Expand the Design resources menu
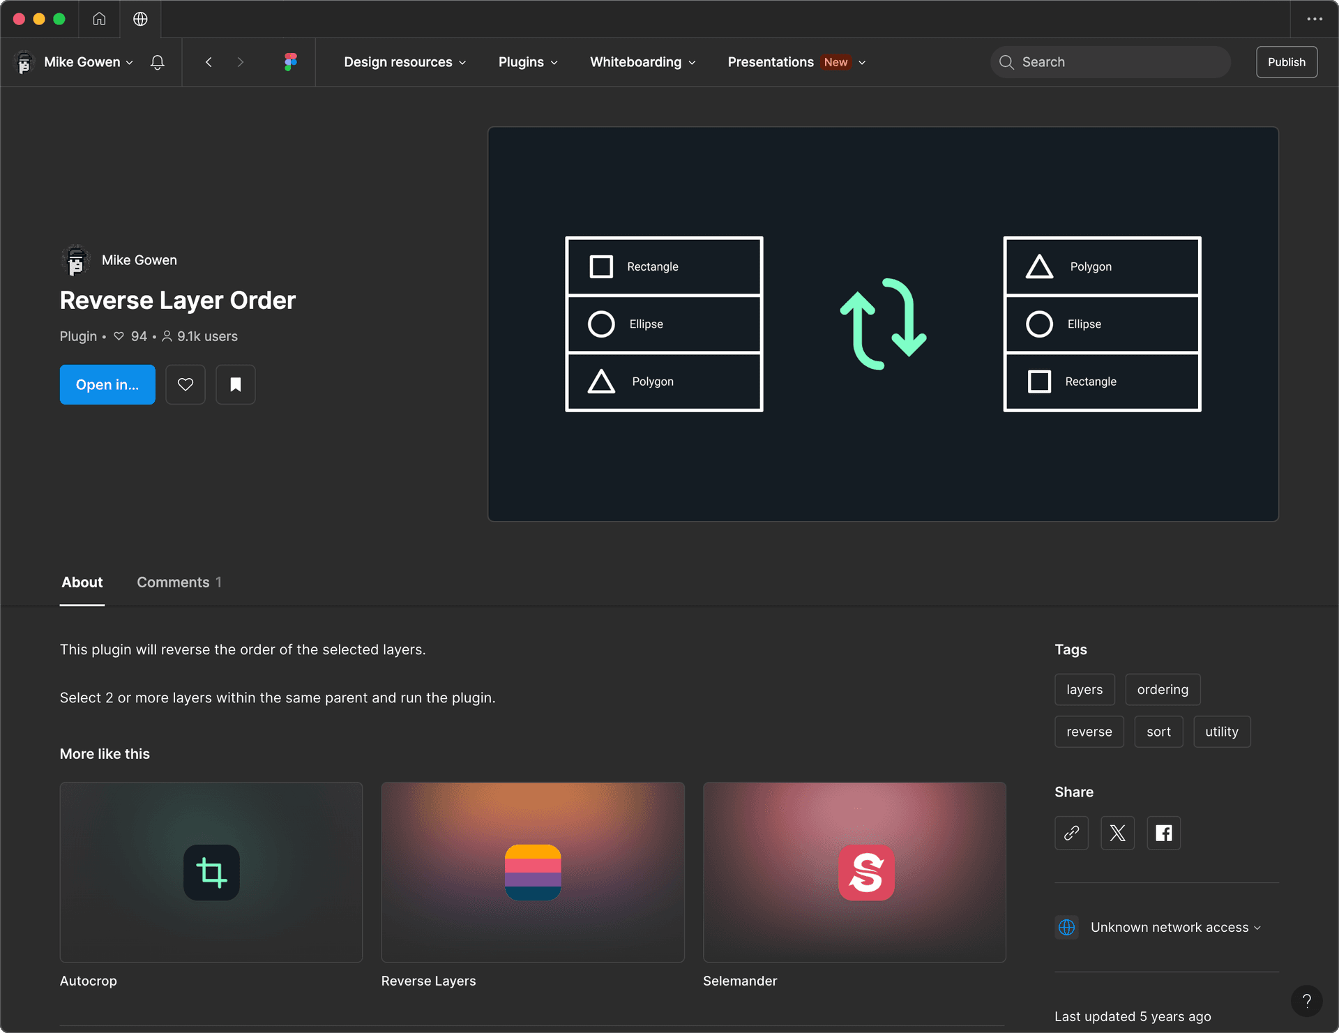 tap(404, 62)
